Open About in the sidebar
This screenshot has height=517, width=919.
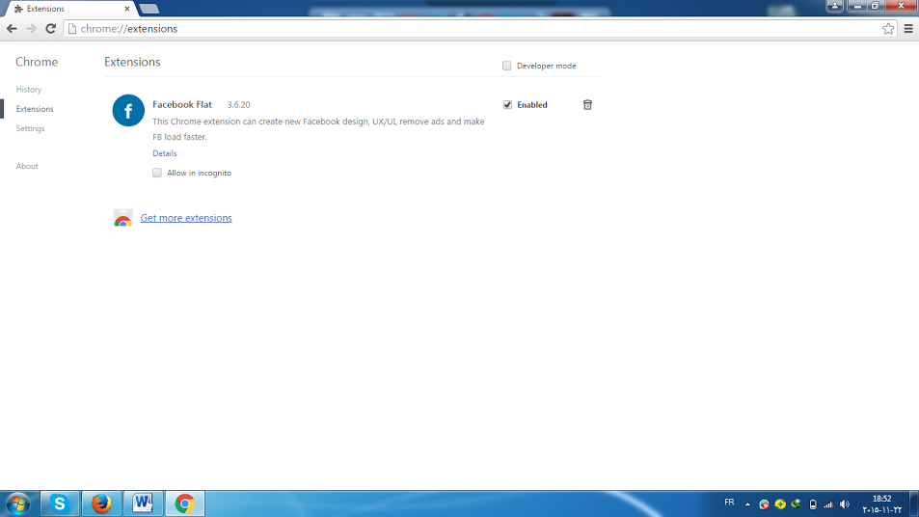27,167
